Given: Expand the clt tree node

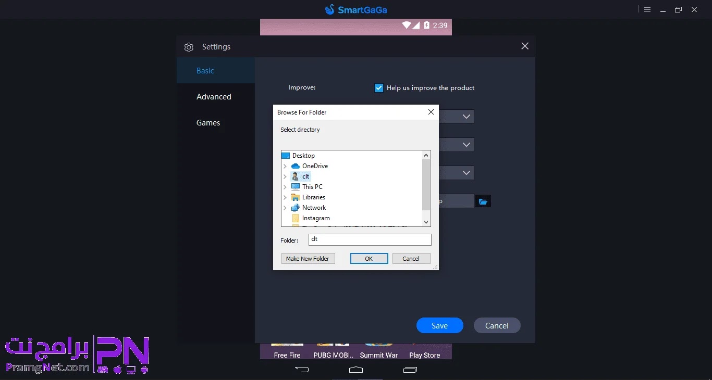Looking at the screenshot, I should pyautogui.click(x=285, y=176).
